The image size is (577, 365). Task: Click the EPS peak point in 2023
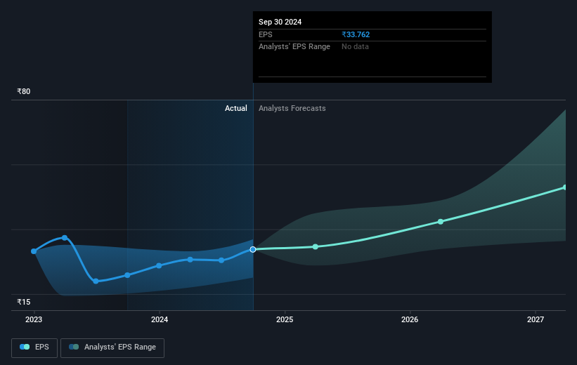[x=65, y=238]
